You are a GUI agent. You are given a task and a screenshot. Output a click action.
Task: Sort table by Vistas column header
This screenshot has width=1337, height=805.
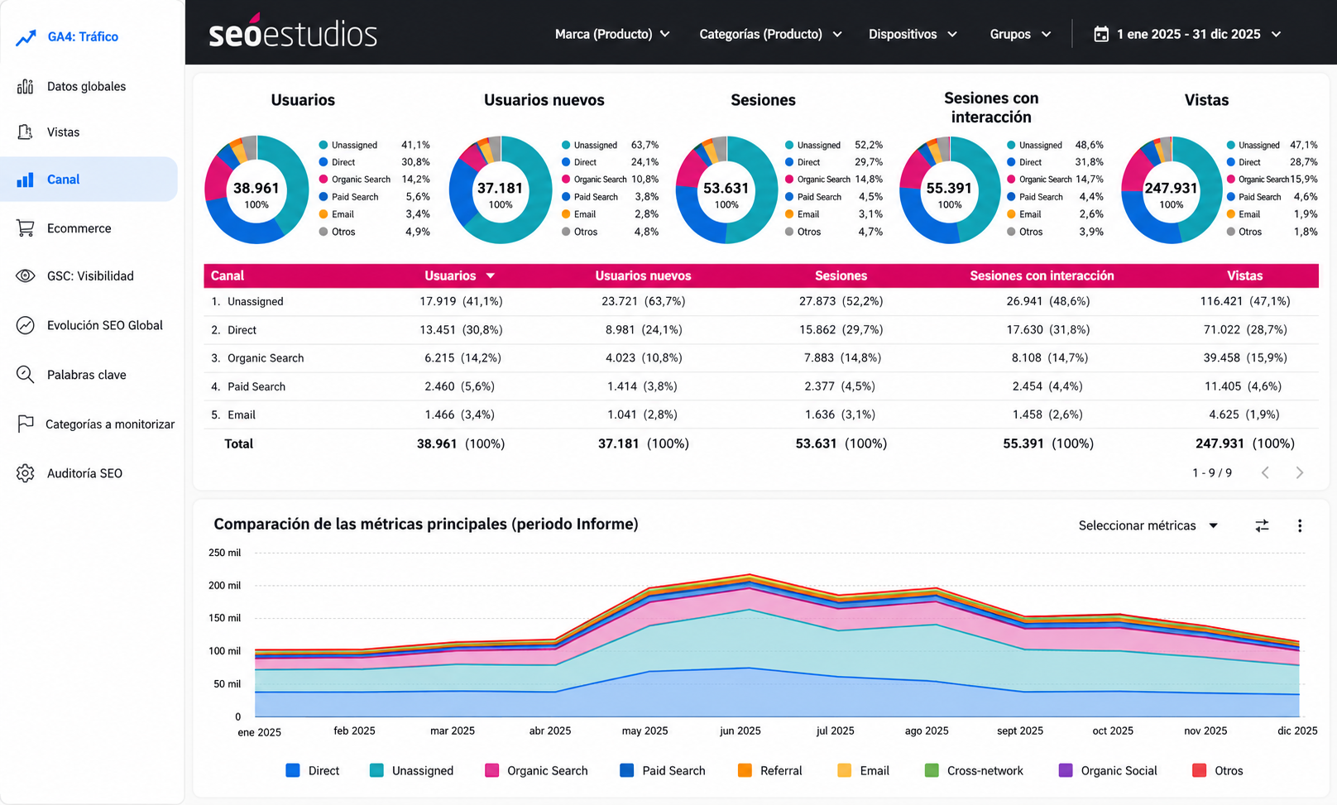coord(1244,276)
